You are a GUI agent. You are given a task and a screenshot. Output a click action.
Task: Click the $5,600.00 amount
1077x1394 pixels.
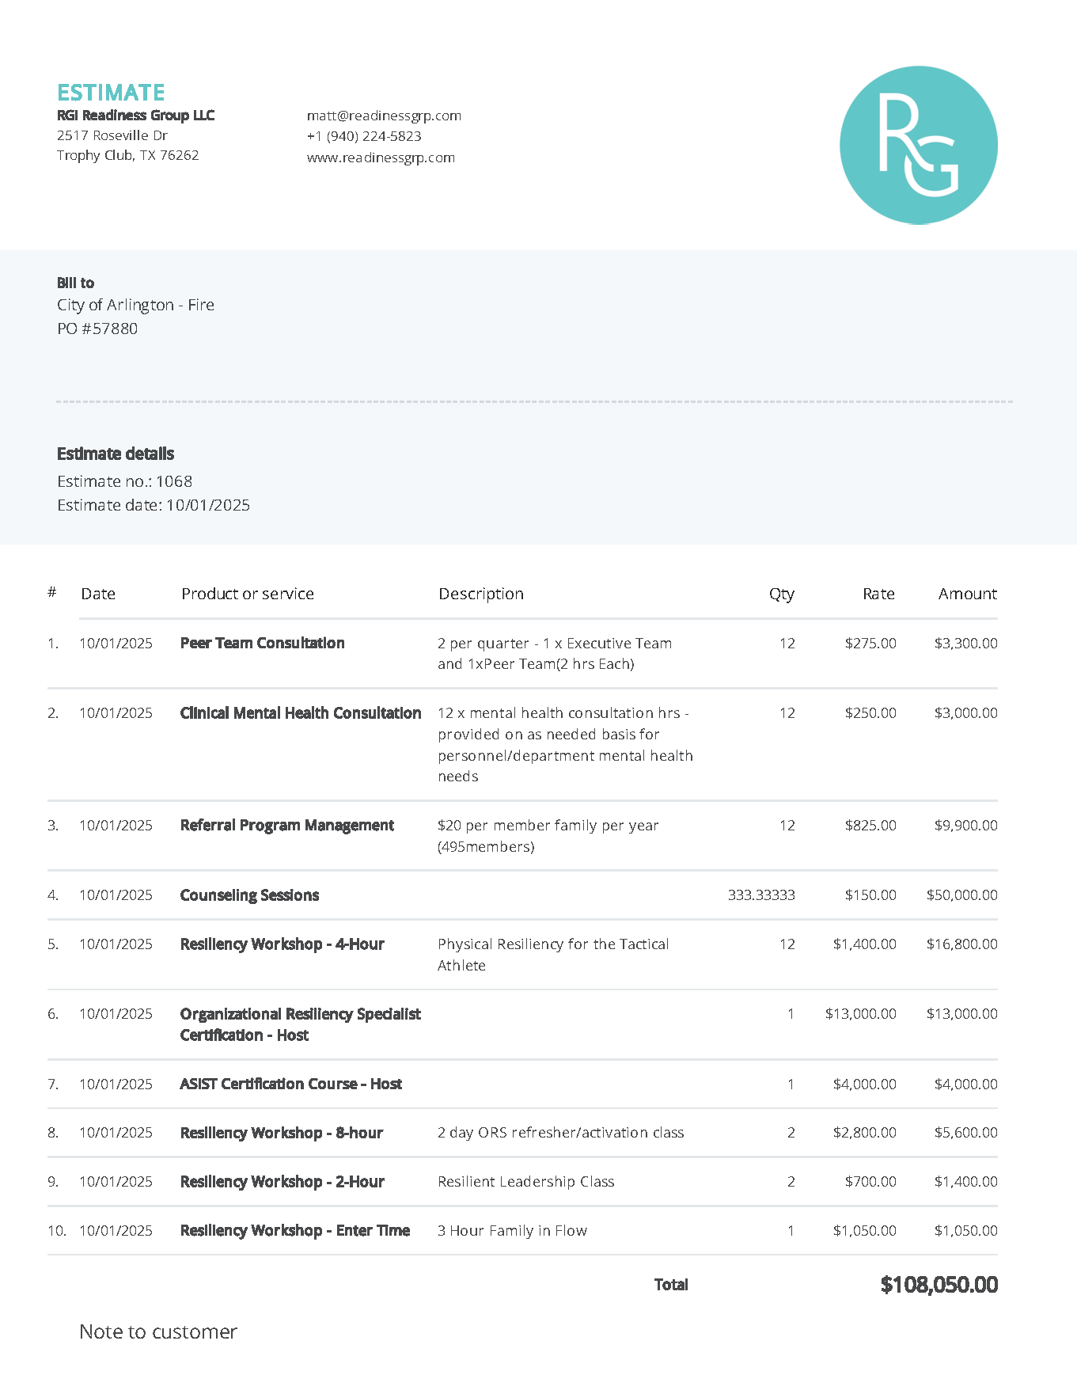coord(965,1133)
